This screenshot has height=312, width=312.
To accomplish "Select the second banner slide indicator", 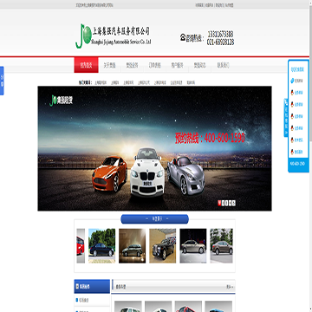I will pos(223,203).
